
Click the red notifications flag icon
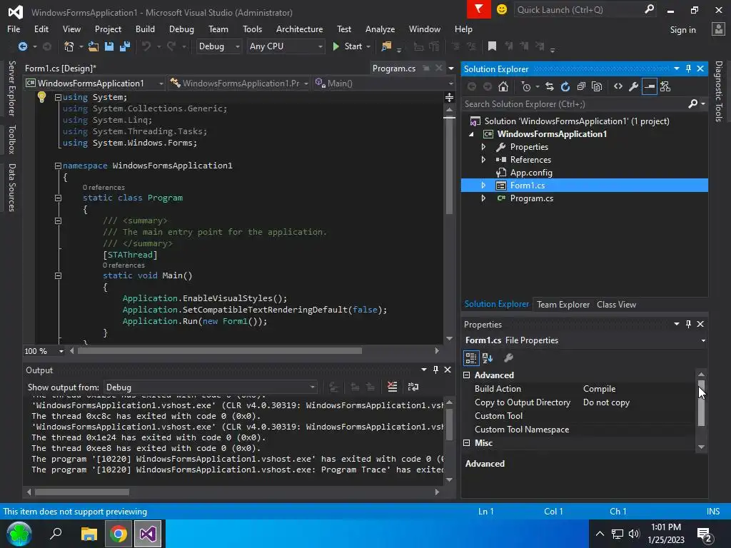click(x=479, y=9)
